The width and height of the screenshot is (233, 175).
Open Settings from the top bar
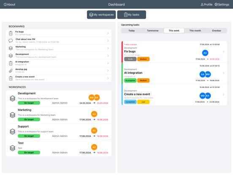(x=222, y=5)
